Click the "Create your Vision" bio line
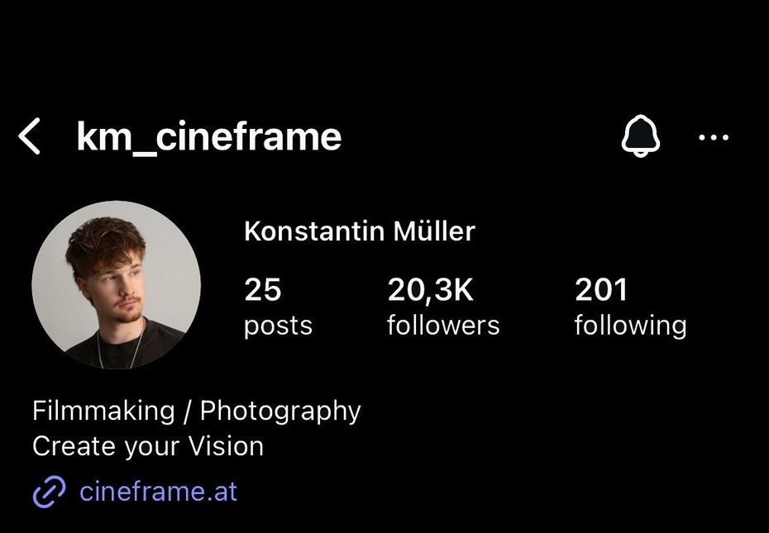 point(148,446)
